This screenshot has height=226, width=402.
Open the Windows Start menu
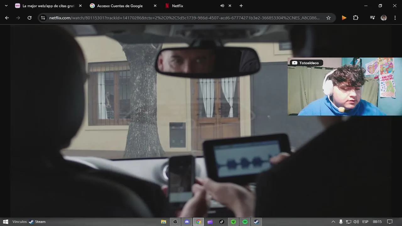tap(5, 222)
